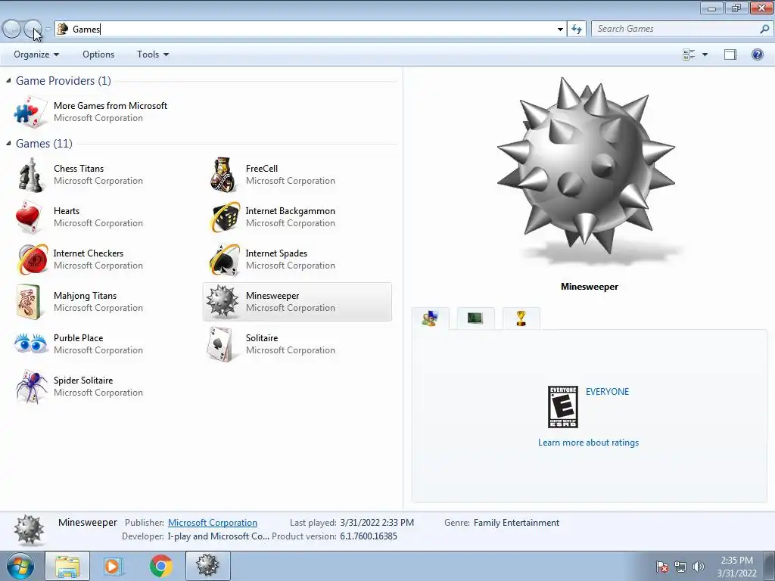Open the Tools dropdown menu
This screenshot has height=581, width=775.
pyautogui.click(x=153, y=54)
